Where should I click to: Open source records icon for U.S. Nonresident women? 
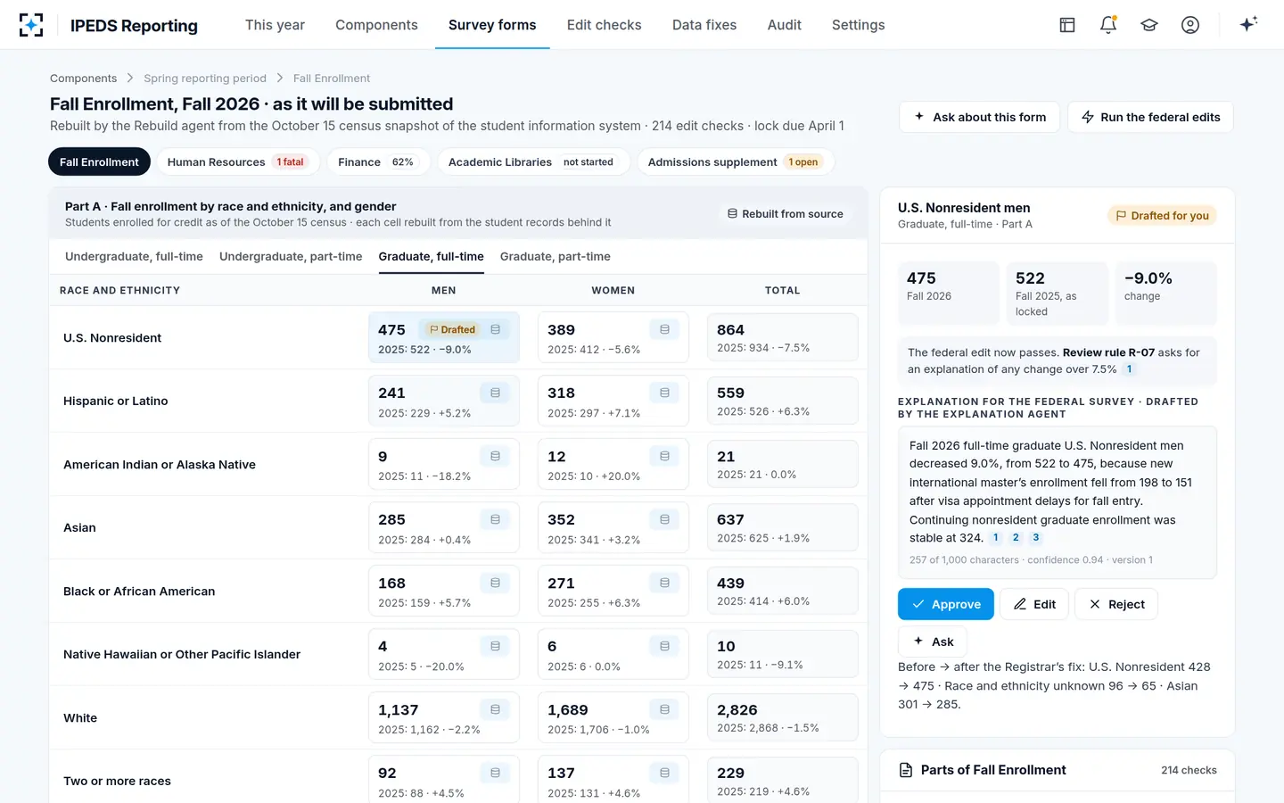pyautogui.click(x=664, y=329)
